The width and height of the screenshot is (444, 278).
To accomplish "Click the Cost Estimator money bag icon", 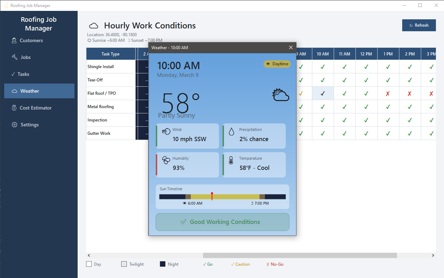I will click(x=14, y=108).
